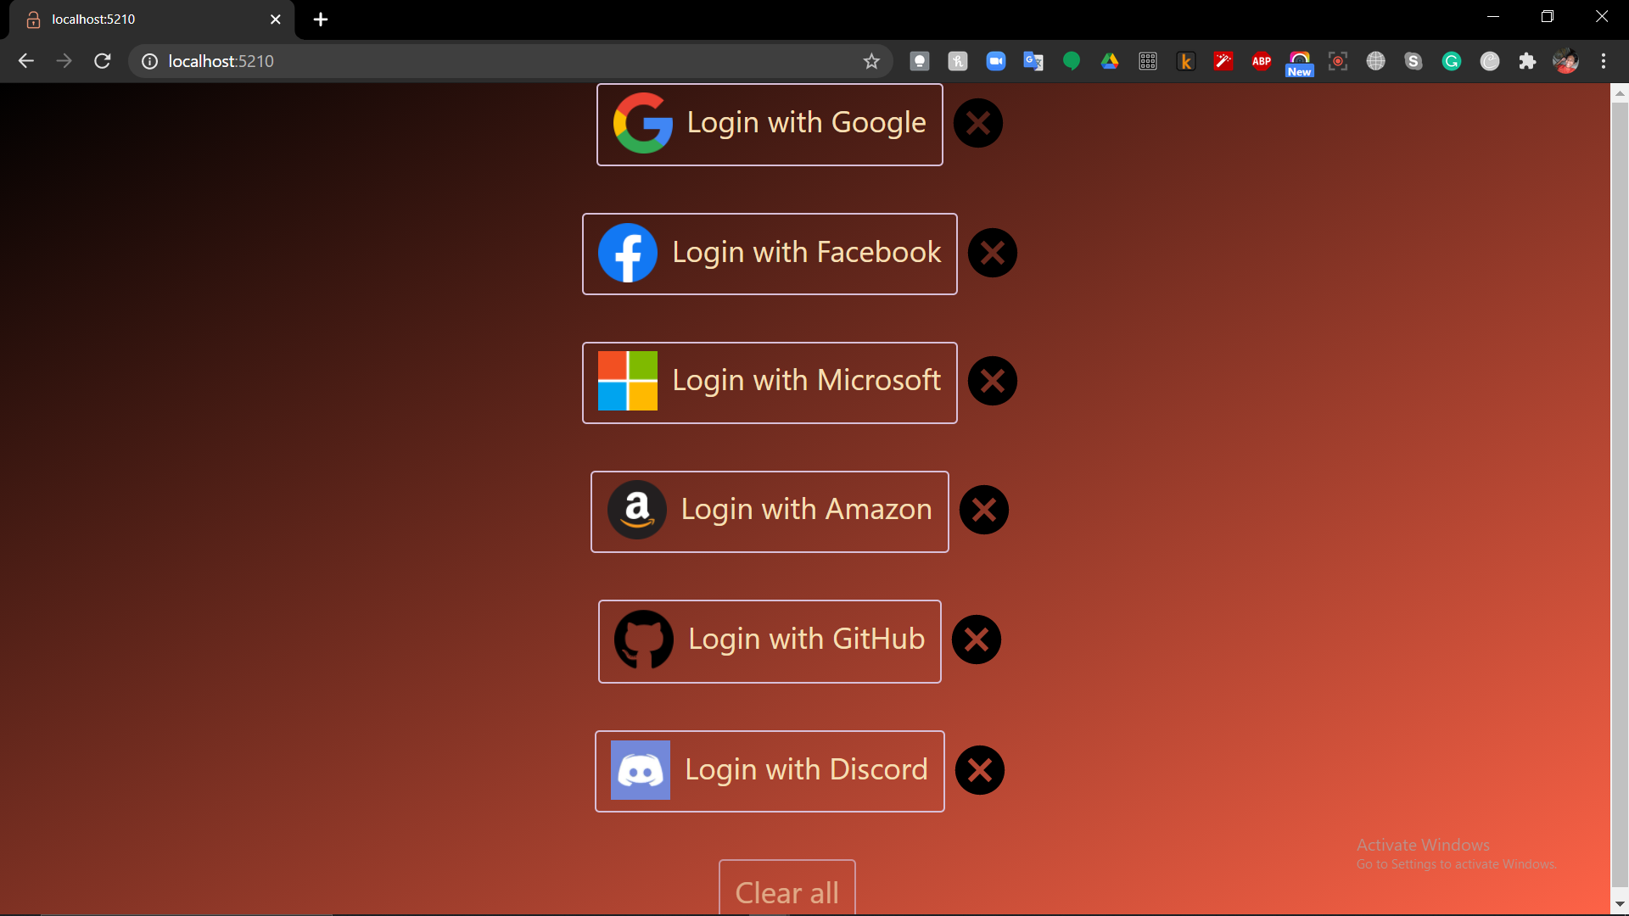The image size is (1629, 916).
Task: Click the Login with Google button
Action: [770, 124]
